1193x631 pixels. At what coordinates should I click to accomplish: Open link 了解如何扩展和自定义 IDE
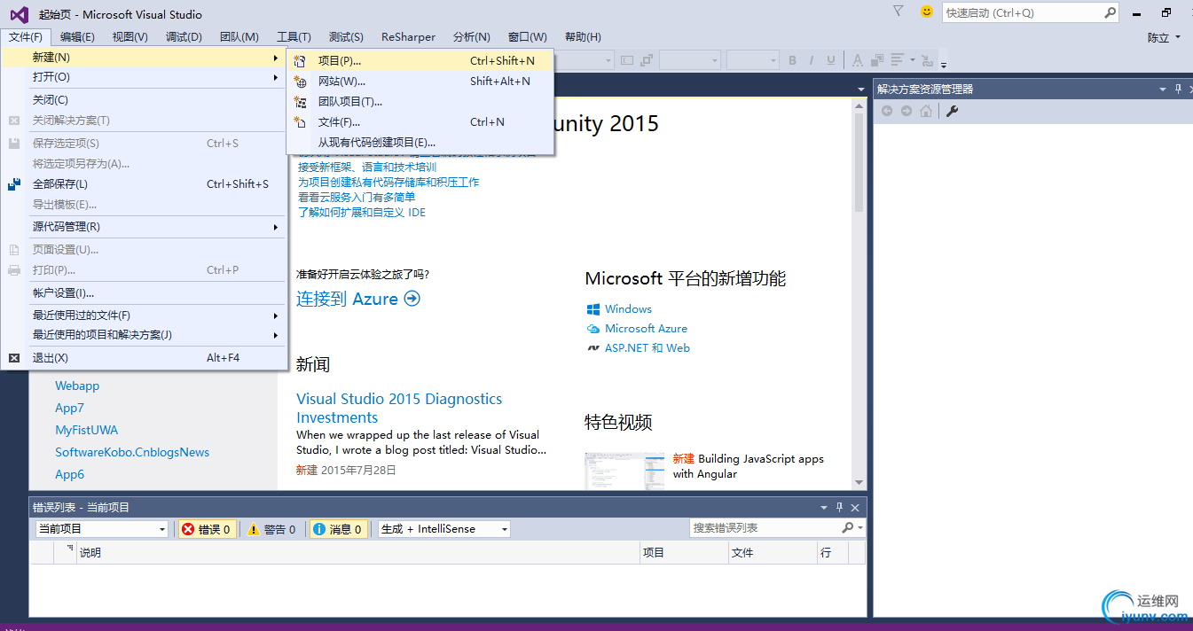coord(362,212)
